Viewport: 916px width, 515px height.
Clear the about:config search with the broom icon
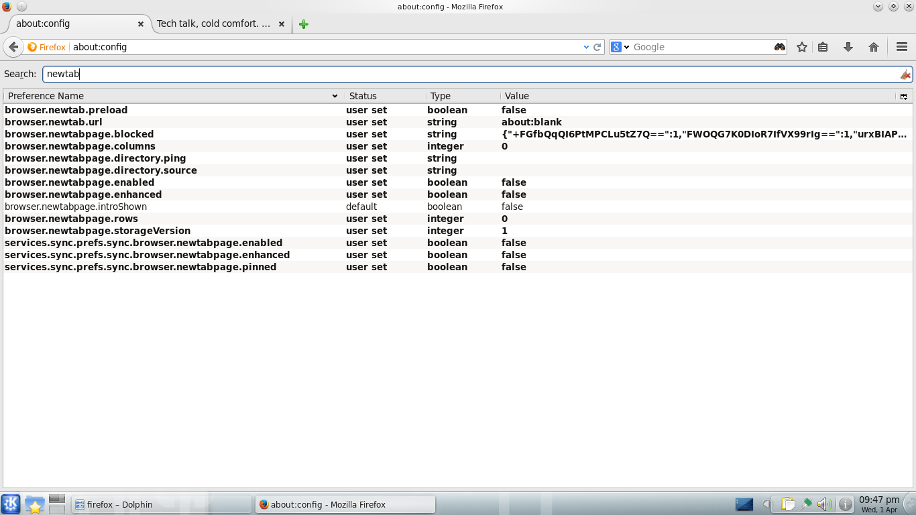tap(905, 74)
